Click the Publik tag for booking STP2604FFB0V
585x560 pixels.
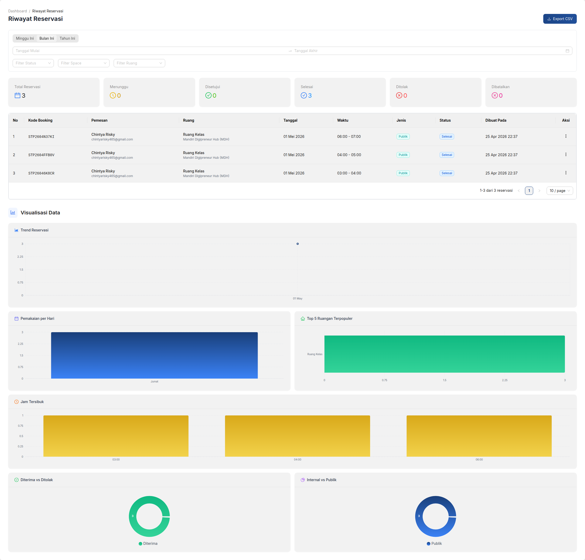point(403,155)
